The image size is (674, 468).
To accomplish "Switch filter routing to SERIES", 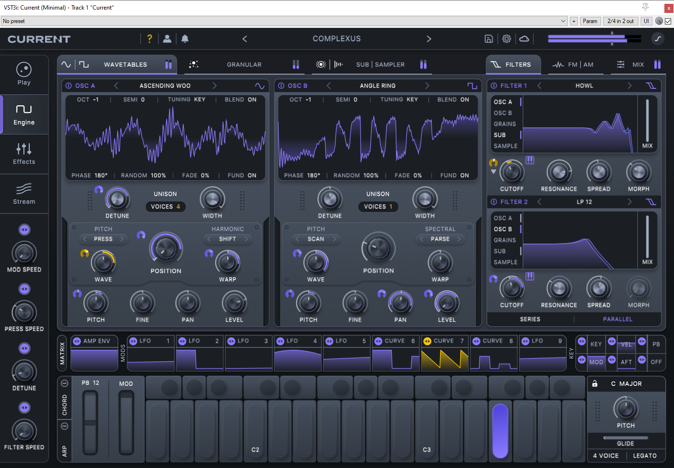I will tap(531, 319).
